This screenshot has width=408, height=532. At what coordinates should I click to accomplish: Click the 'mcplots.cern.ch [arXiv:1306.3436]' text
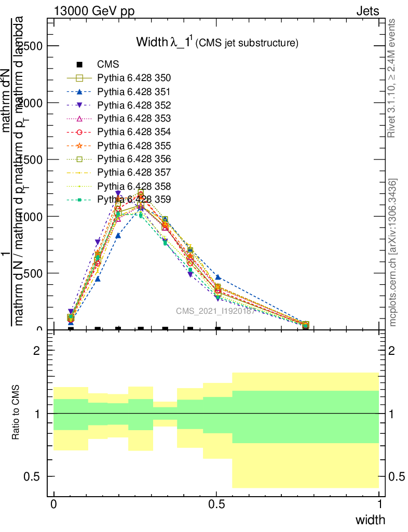(392, 252)
